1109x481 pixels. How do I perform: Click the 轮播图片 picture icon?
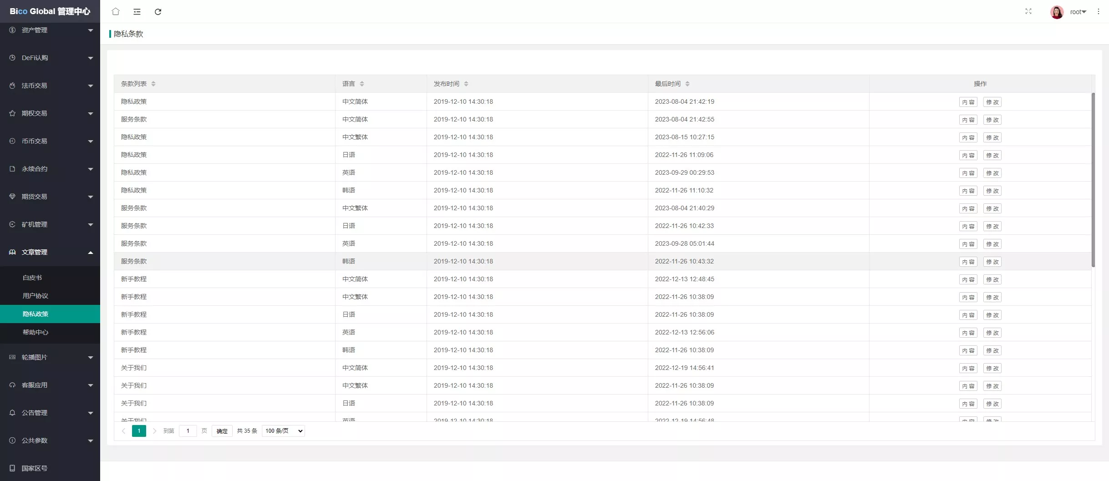12,357
